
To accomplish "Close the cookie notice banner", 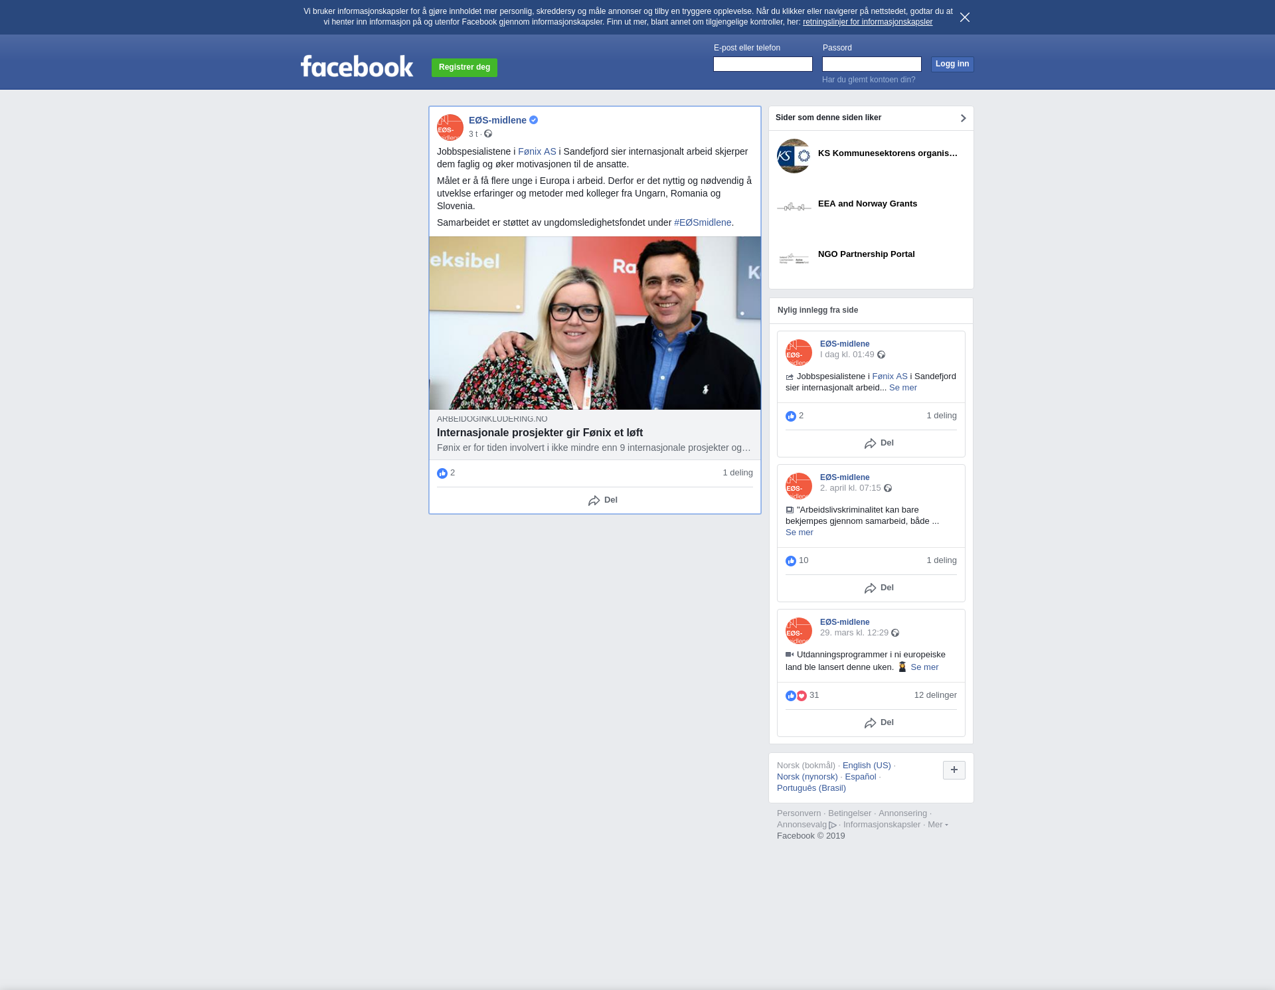I will 964,17.
